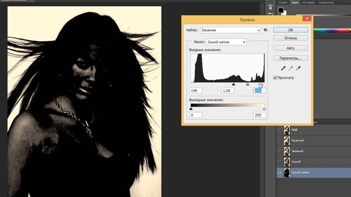This screenshot has height=197, width=351.
Task: Switch to the Стили panel tab
Action: pos(282,2)
